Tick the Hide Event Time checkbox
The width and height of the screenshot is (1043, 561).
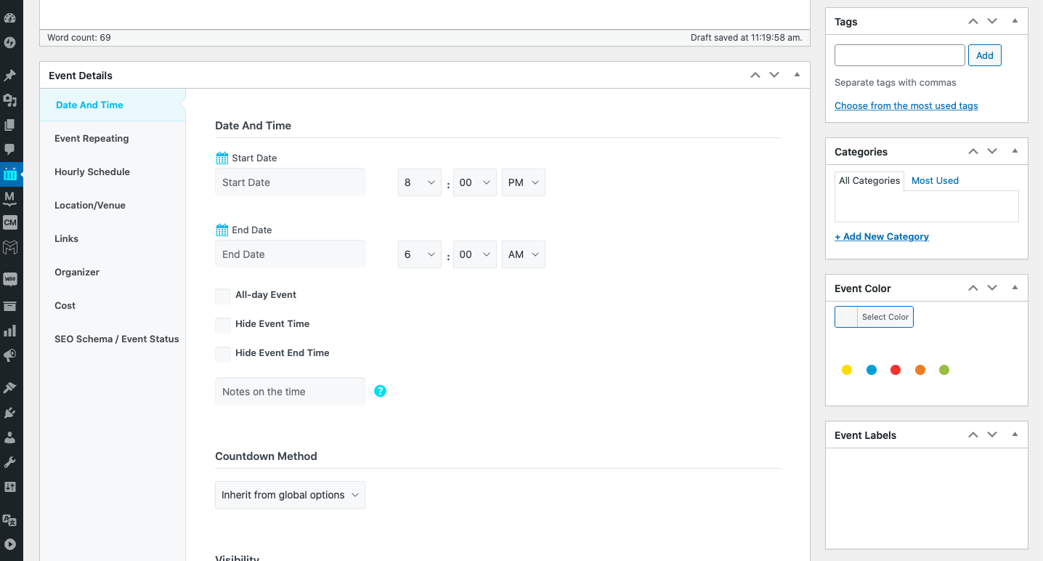[x=223, y=325]
